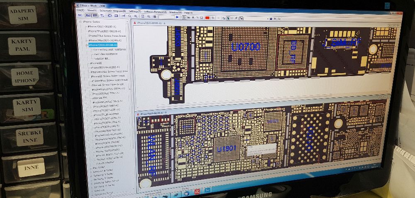Open Hard disk resistance tree entry
The height and width of the screenshot is (198, 415).
point(106,54)
